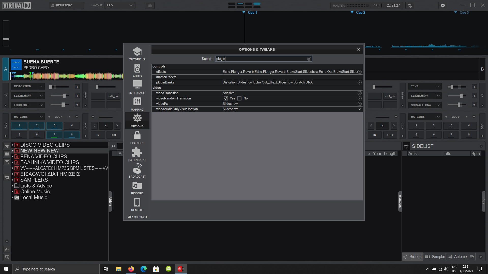This screenshot has height=274, width=488.
Task: Toggle dot beside deck B CUE 0 selector
Action: 474,117
